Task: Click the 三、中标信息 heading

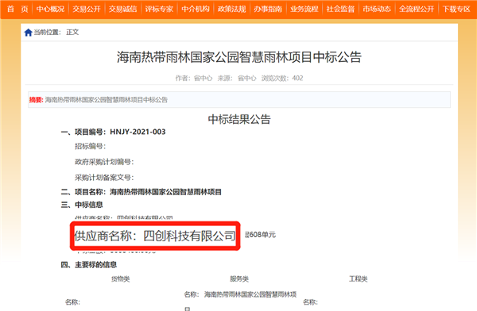Action: click(82, 205)
